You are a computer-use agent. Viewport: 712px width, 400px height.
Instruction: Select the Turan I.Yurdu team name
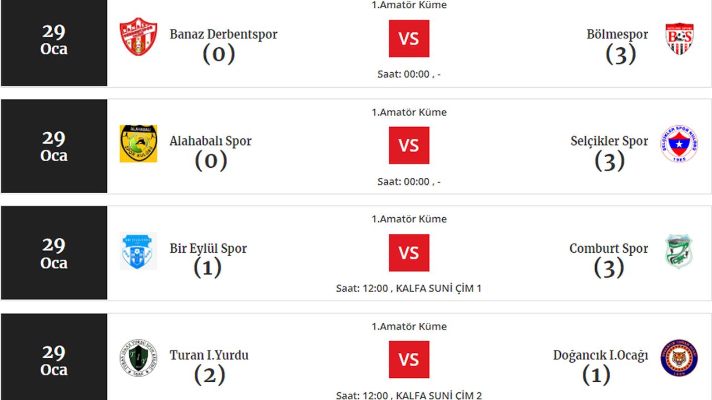209,355
